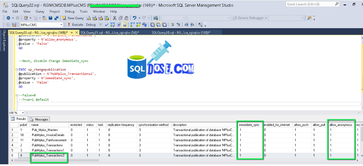Click the New Project icon
Screen dimensions: 363x166
point(26,18)
